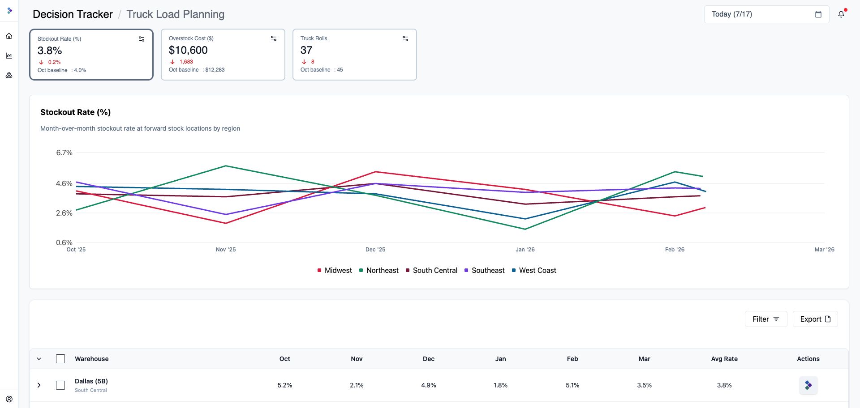Screen dimensions: 860x408
Task: Open the analytics chart sidebar icon
Action: click(9, 56)
